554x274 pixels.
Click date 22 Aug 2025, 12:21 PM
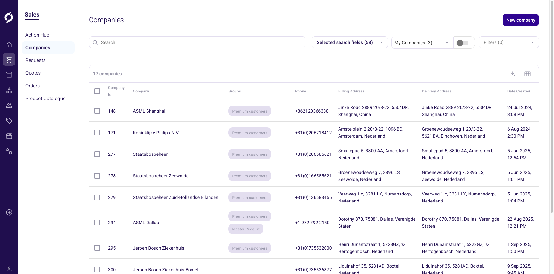(521, 223)
